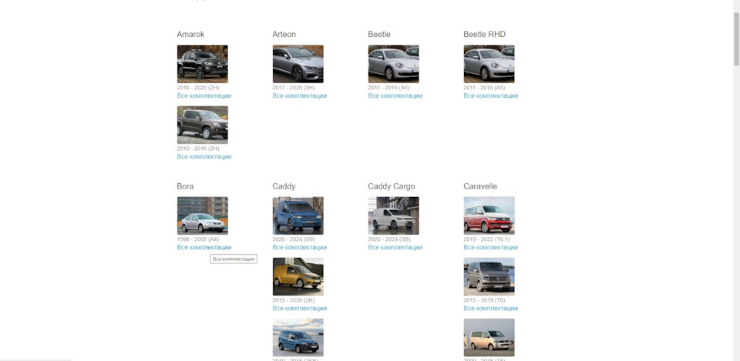Open "Все комплектации" link under Beetle RHD
This screenshot has height=361, width=740.
[x=491, y=95]
